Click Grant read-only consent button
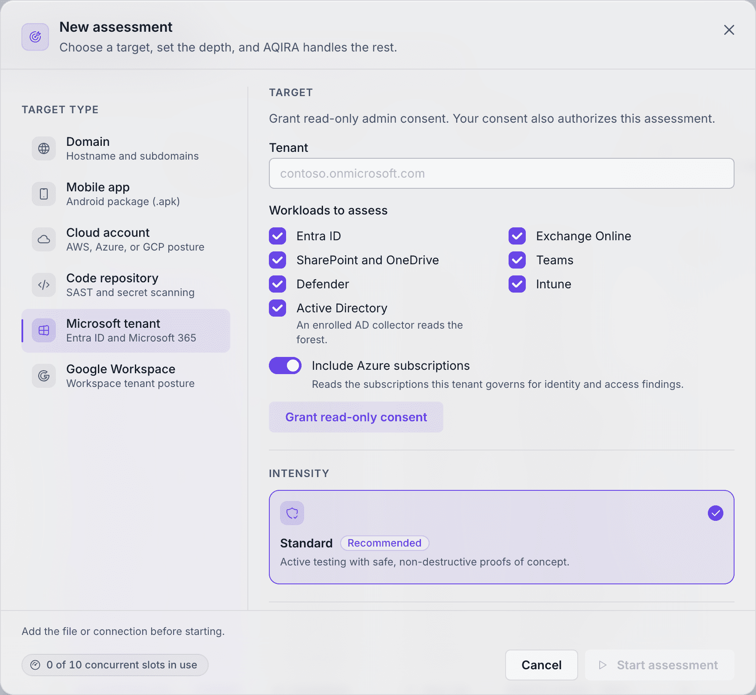 click(x=356, y=417)
